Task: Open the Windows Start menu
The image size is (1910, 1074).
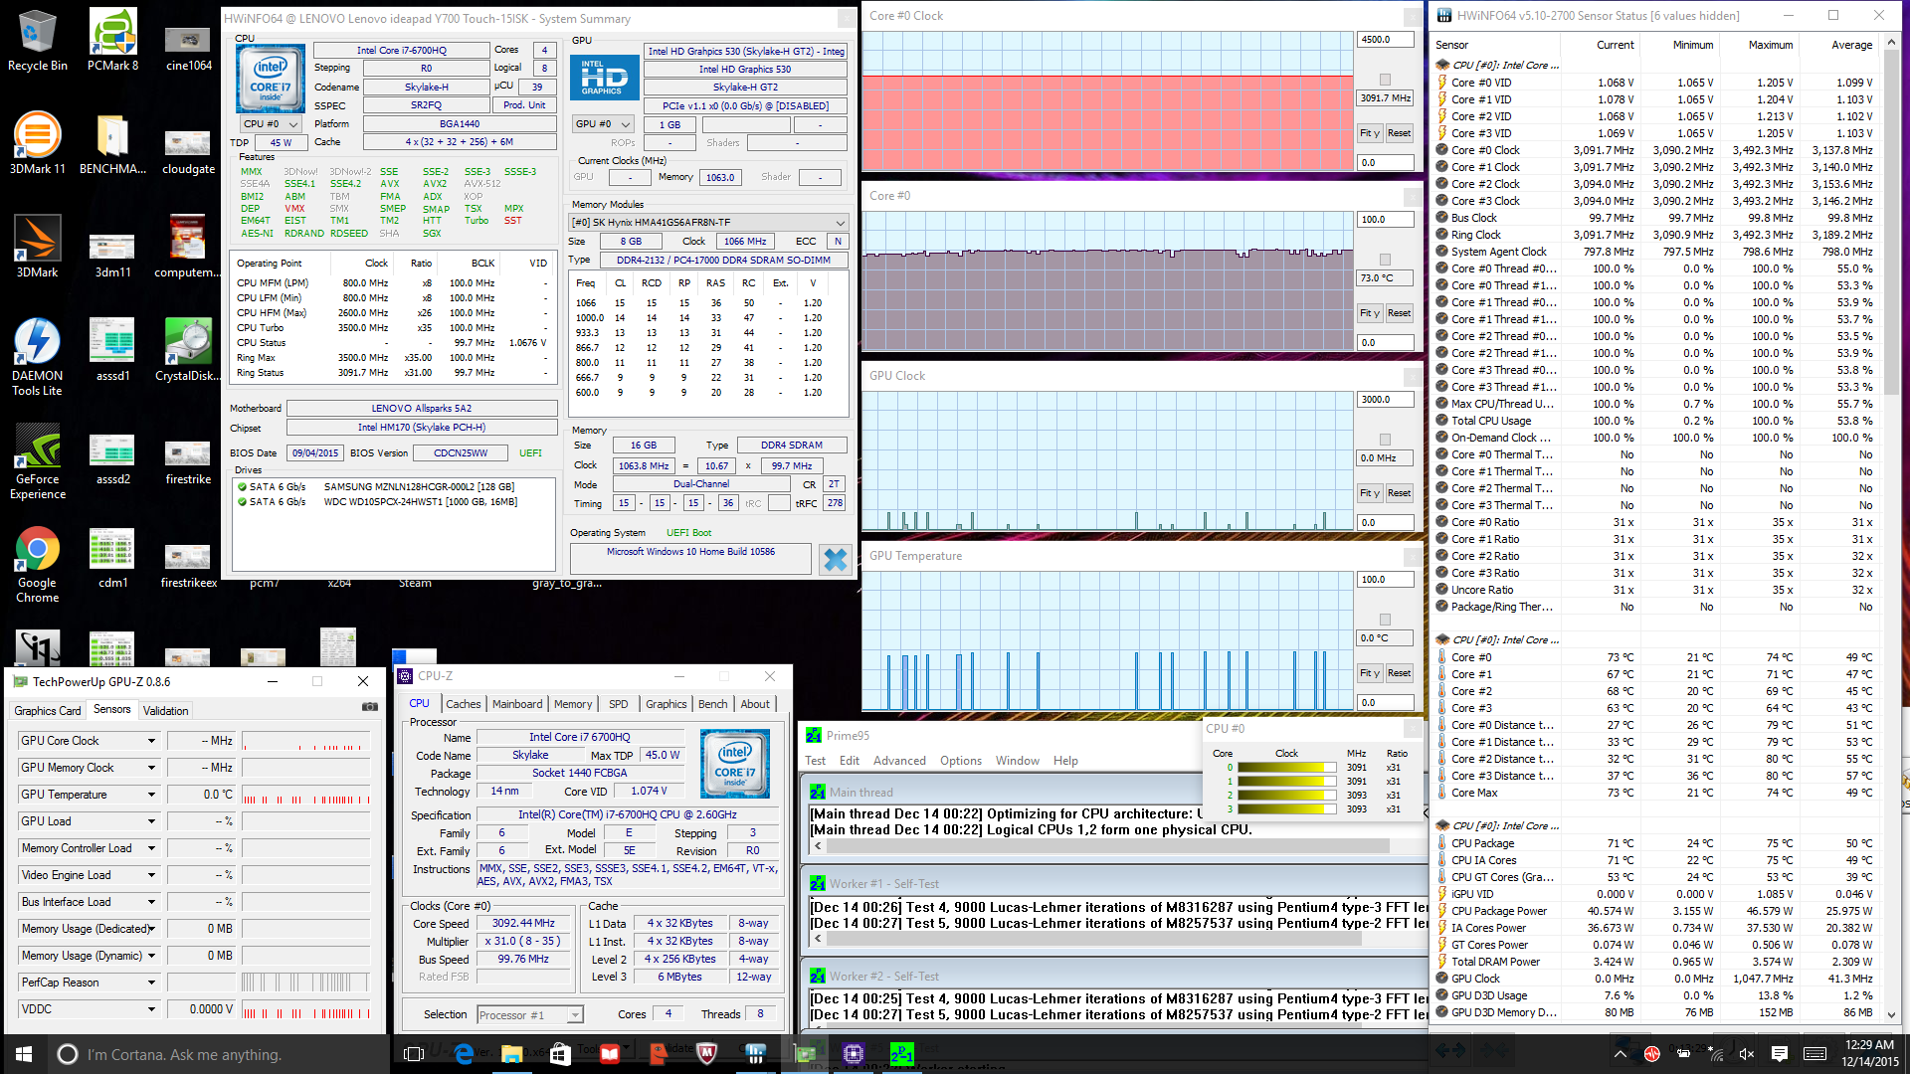Action: click(x=24, y=1054)
